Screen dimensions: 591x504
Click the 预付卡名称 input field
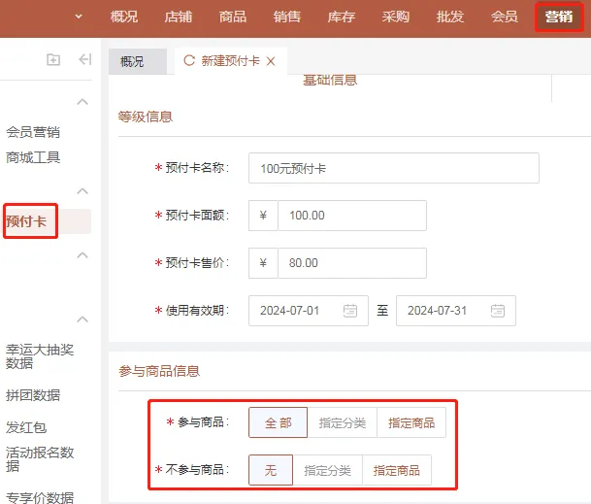(x=393, y=168)
